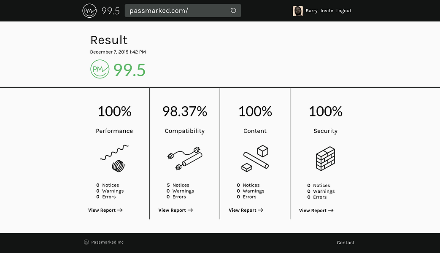Click the small Passmarked Inc footer logo
This screenshot has height=253, width=440.
point(86,242)
